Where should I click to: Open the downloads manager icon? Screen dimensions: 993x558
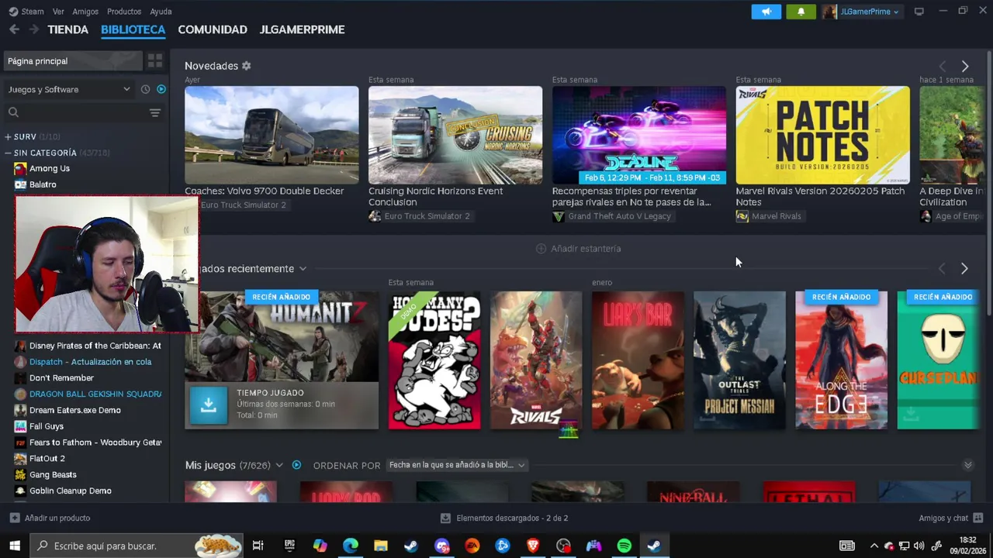445,518
